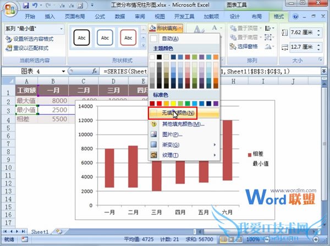Click the Rotate objects icon
The height and width of the screenshot is (246, 330).
268,47
